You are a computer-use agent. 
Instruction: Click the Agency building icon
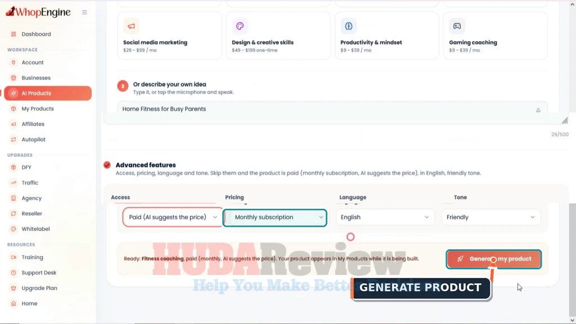[13, 199]
